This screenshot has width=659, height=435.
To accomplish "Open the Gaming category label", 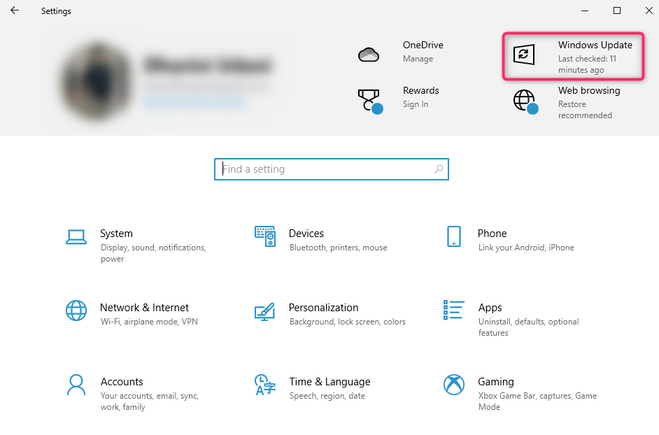I will click(x=496, y=382).
